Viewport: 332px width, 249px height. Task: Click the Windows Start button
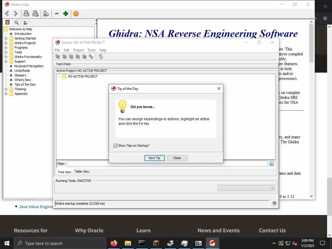coord(7,243)
